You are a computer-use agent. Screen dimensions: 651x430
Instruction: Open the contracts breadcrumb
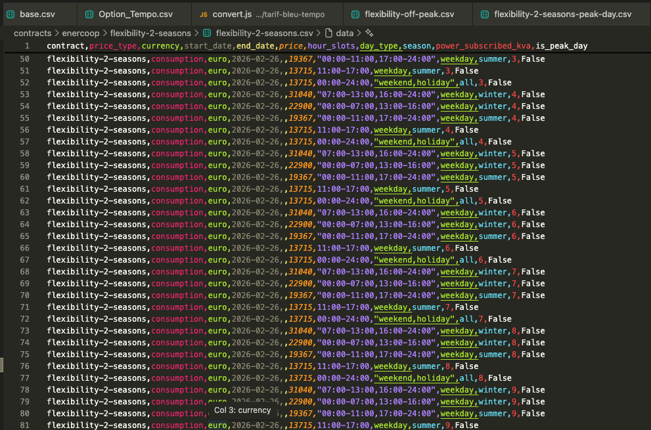coord(32,33)
